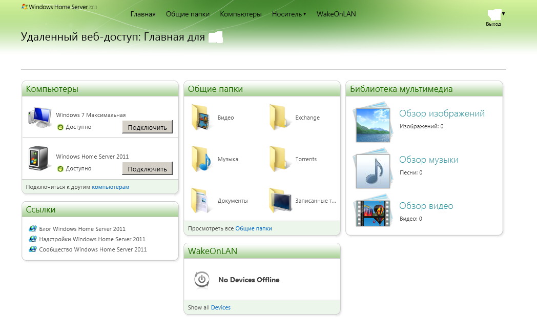Screen dimensions: 537x330
Task: Click the Видео: 0 count text
Action: tap(410, 219)
